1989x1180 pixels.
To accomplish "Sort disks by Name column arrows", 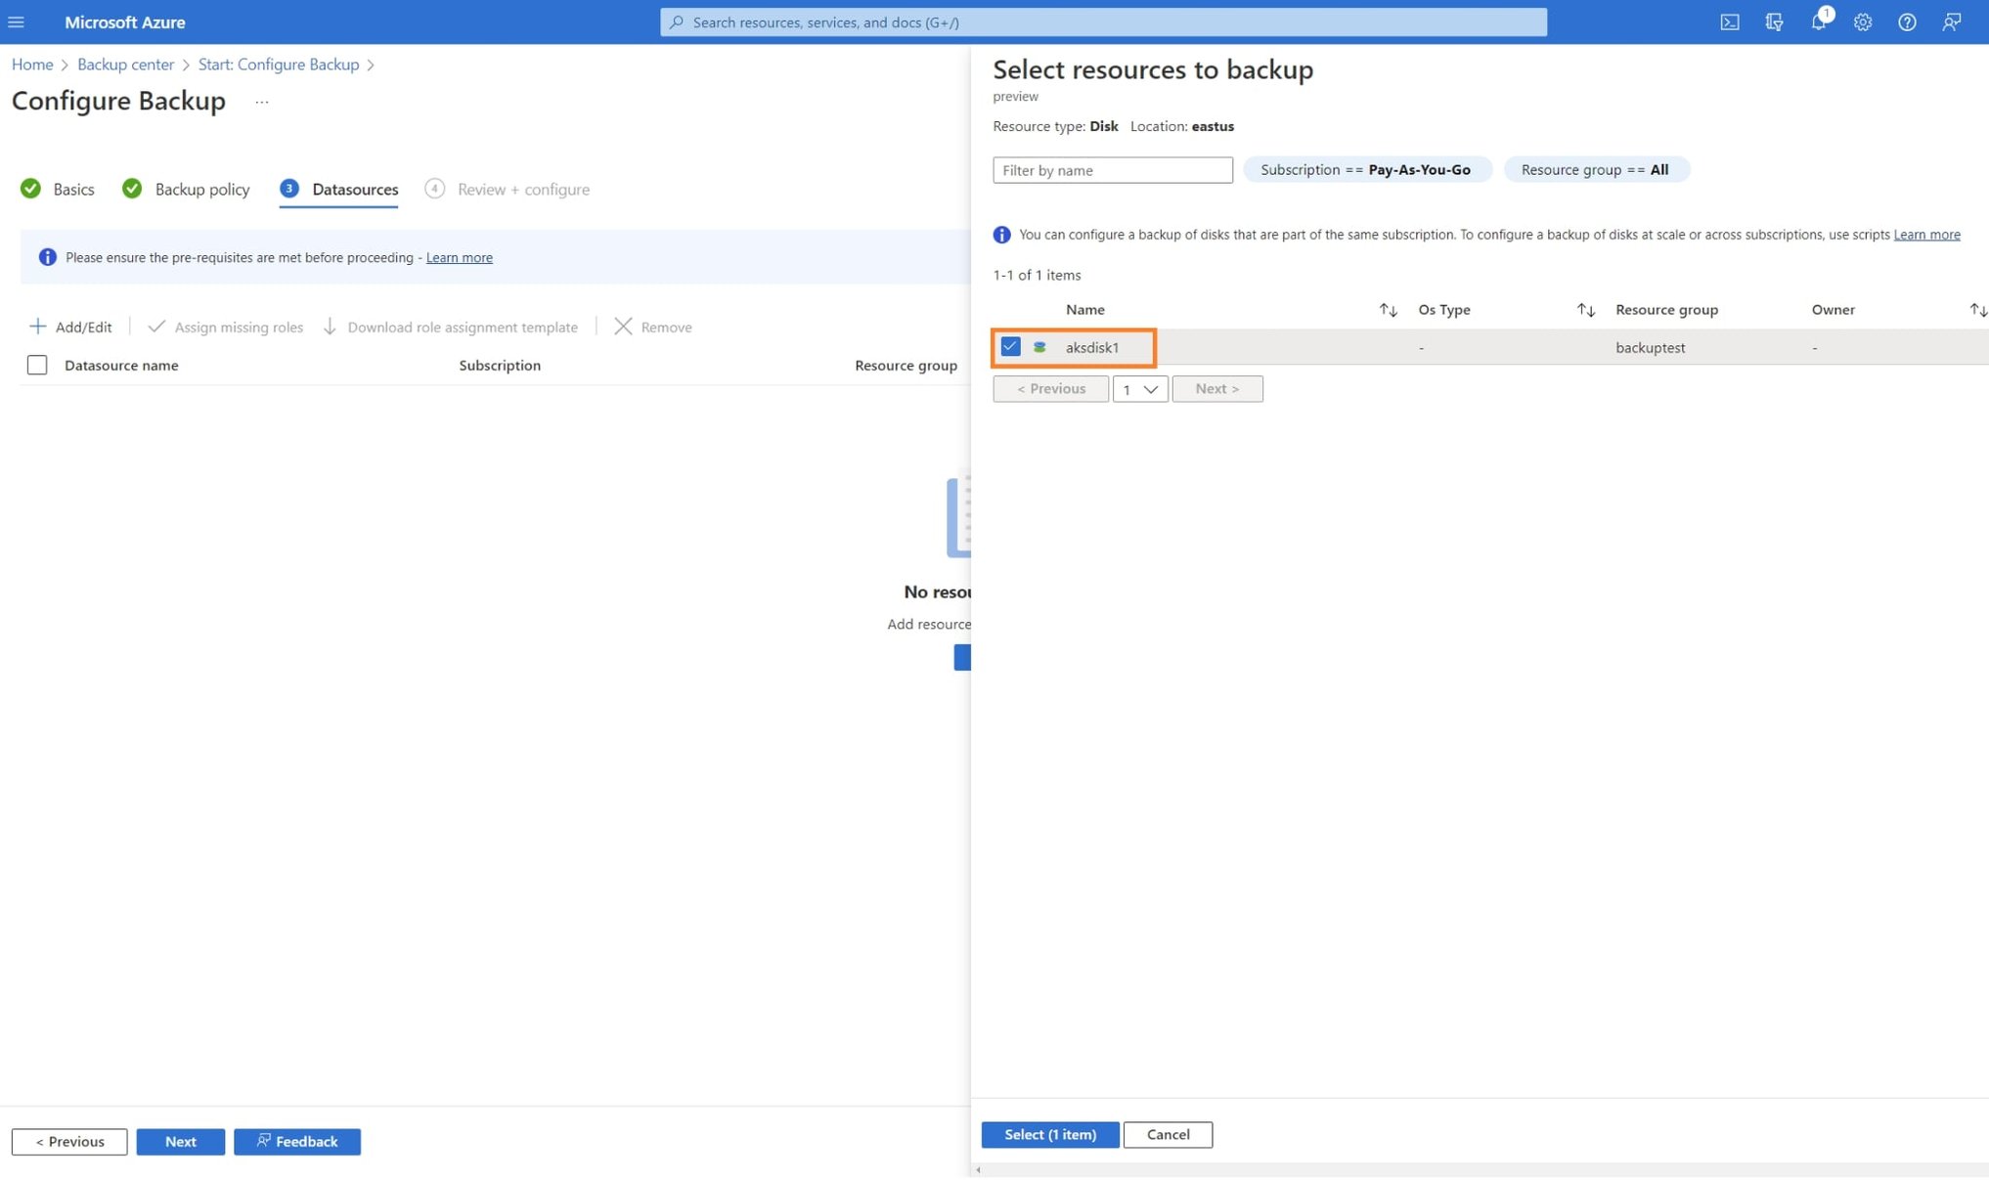I will coord(1388,310).
